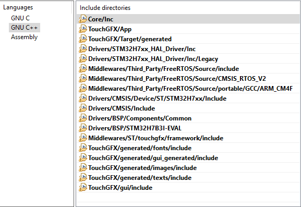Click the folder icon beside TouchGFX/Target/generated
The image size is (301, 207).
83,39
